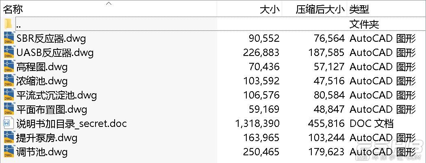Click the icon next to 平面布置图.dwg

[x=9, y=109]
